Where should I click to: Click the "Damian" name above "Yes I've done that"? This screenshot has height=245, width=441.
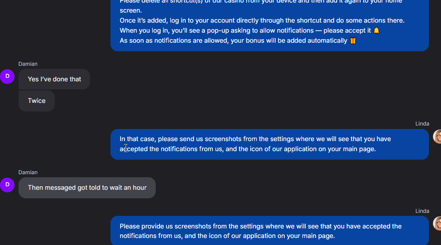tap(28, 64)
